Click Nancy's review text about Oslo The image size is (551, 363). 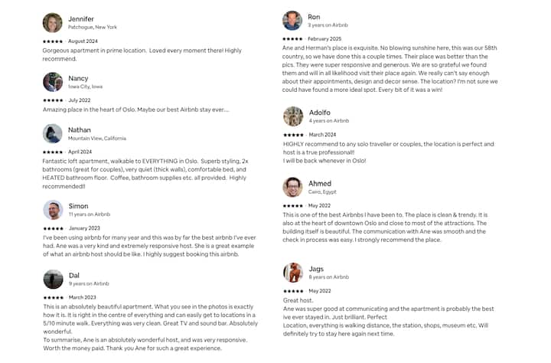tap(135, 110)
